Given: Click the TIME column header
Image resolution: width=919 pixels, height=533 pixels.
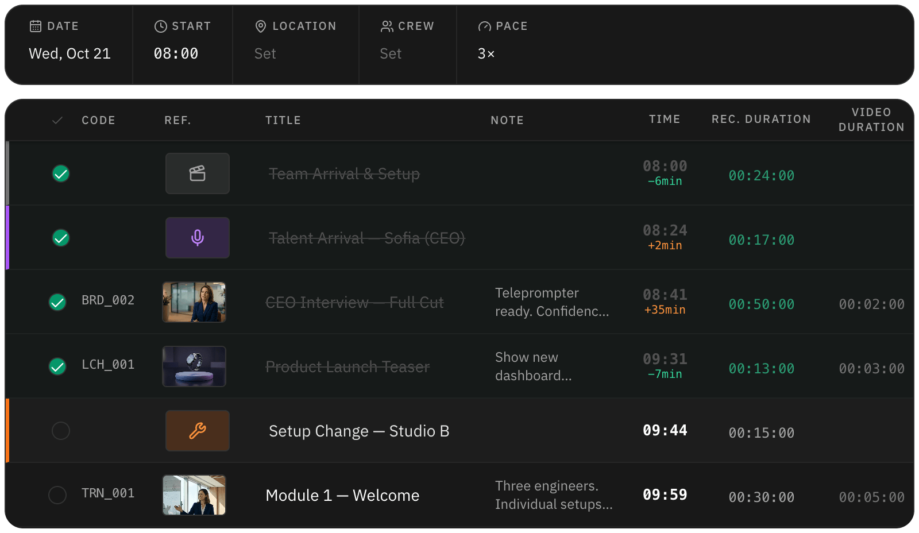Looking at the screenshot, I should 665,119.
